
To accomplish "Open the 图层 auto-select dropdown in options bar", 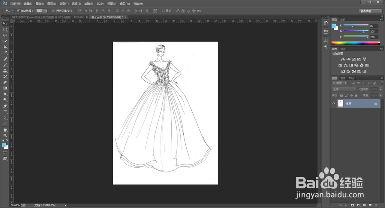I will [x=42, y=11].
